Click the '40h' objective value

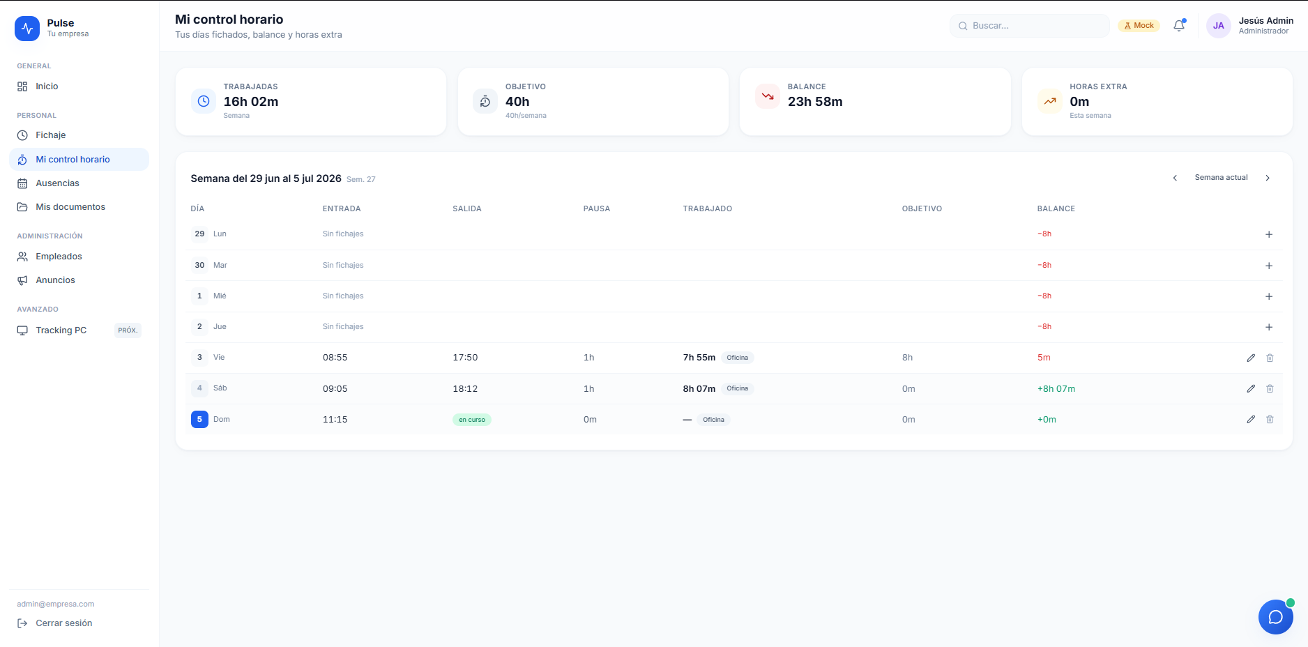[517, 102]
